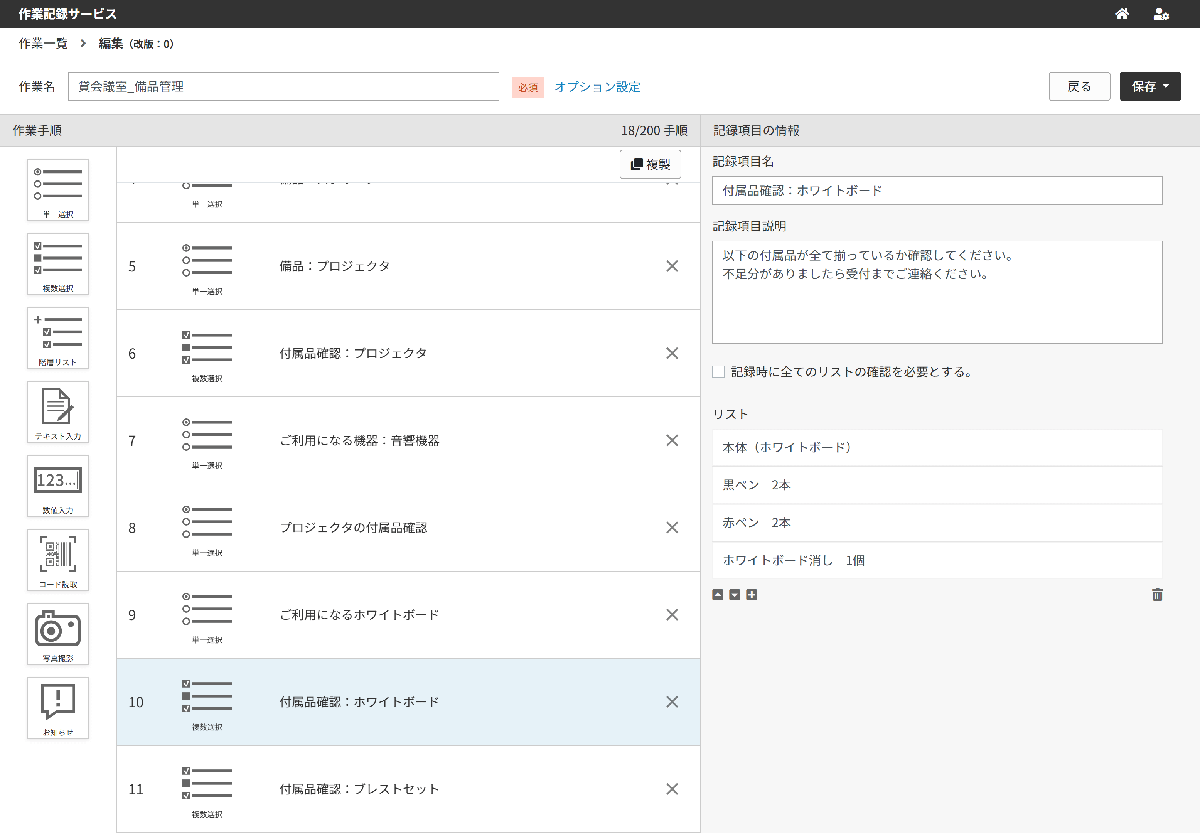Click the home icon in header

(x=1122, y=14)
